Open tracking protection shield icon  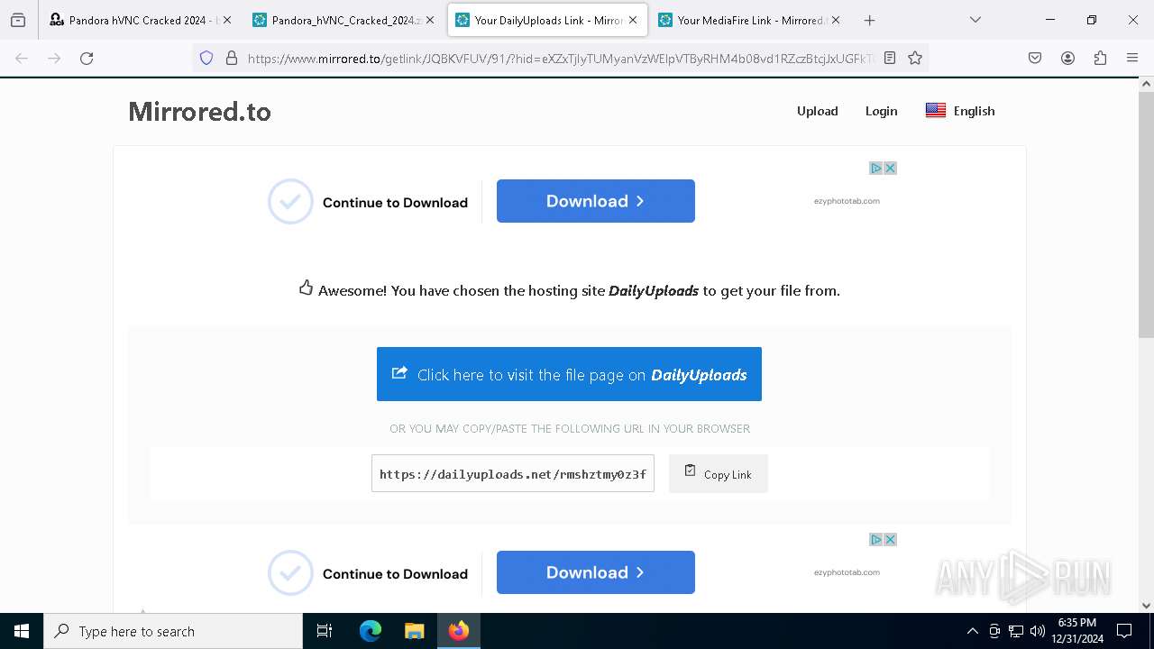click(206, 58)
